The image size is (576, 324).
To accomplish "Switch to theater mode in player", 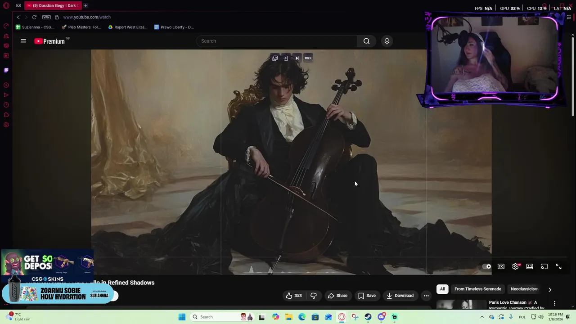I will click(x=530, y=266).
